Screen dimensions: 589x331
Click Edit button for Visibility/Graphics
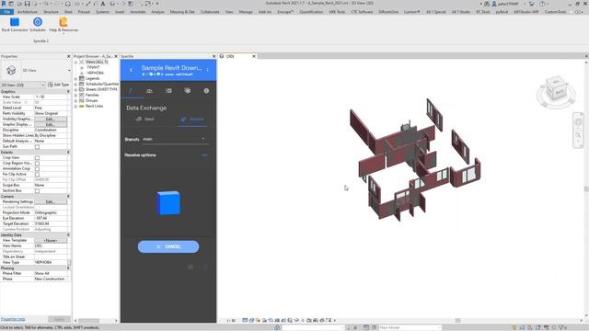point(51,119)
